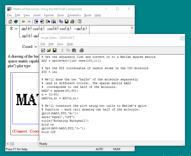The image size is (191, 156).
Task: Click the printer icon in Script Editor toolbar
Action: click(81, 50)
